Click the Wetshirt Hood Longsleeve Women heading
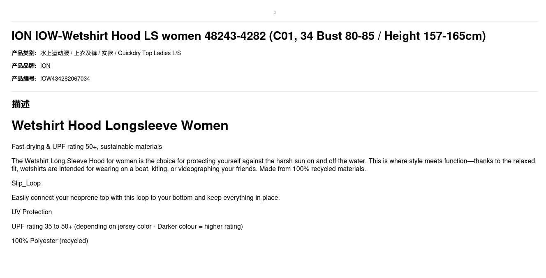 (120, 125)
